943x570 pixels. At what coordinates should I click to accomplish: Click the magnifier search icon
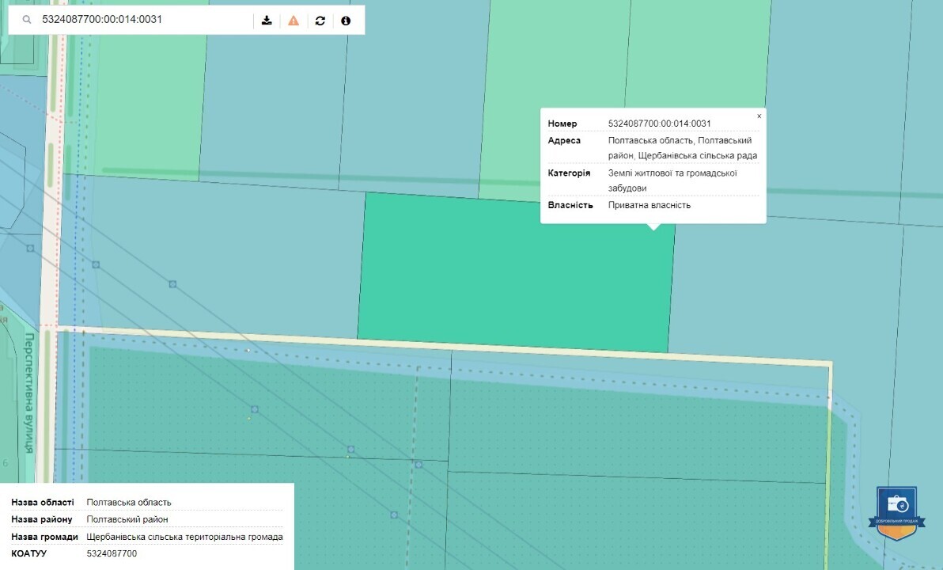point(27,20)
